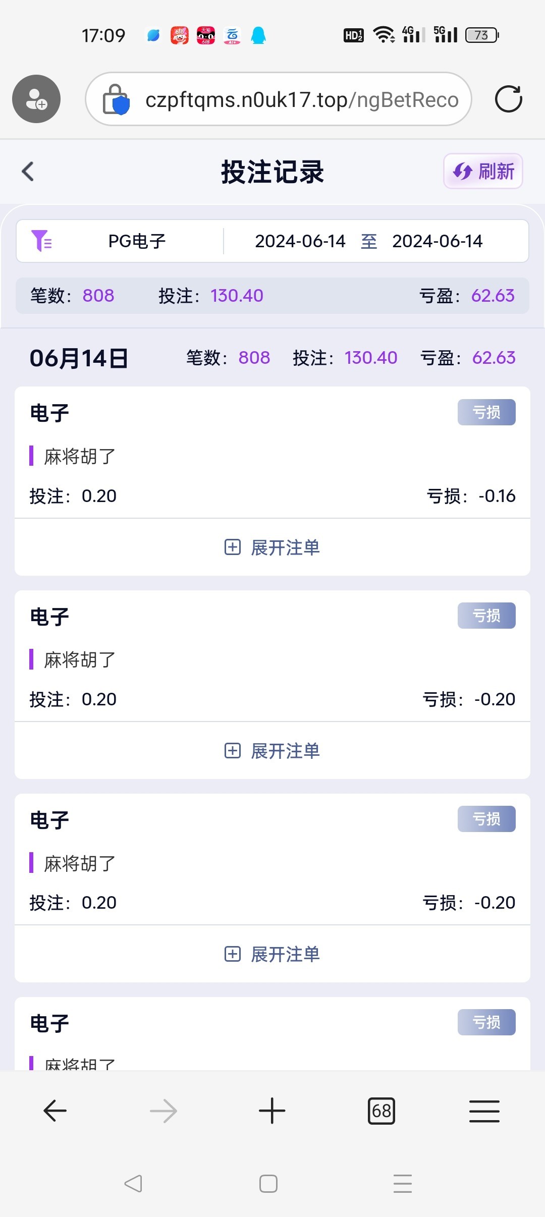545x1217 pixels.
Task: Tap the site security lock-shield icon
Action: [116, 99]
